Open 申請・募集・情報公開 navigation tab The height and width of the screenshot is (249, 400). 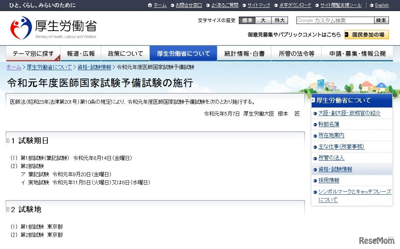(357, 54)
